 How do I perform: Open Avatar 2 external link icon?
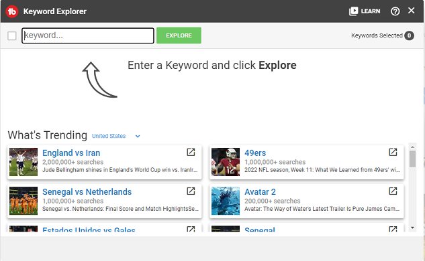393,191
